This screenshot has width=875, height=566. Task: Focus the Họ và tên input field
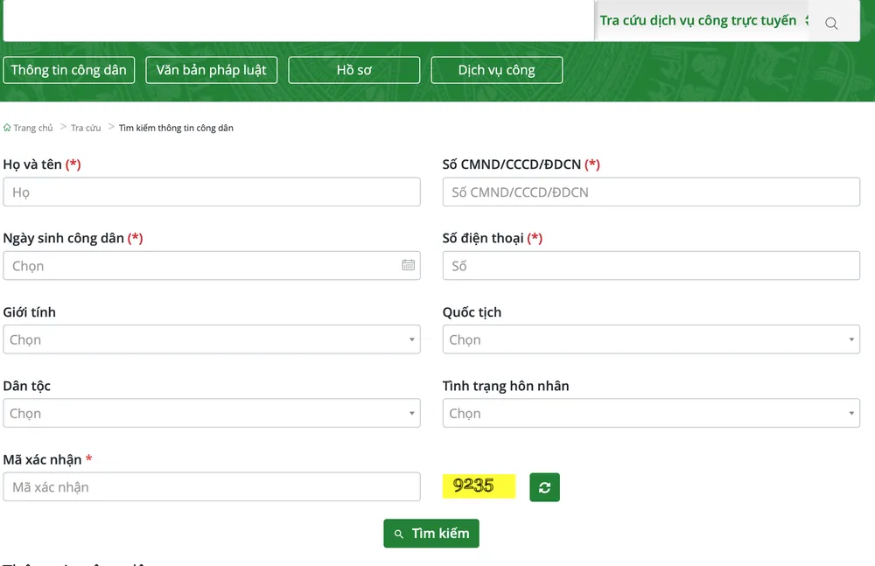[211, 192]
